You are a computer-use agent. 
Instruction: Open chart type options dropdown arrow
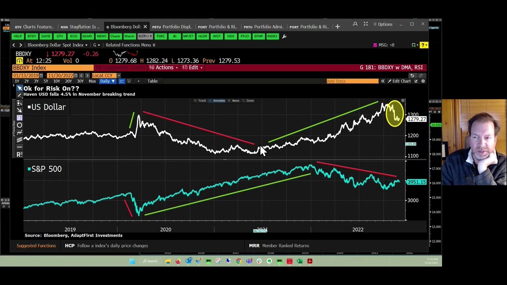138,81
